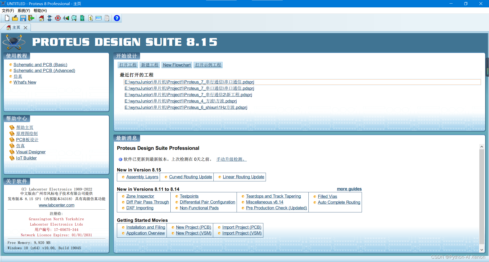Open the What's New tutorial link
489x262 pixels.
(25, 82)
